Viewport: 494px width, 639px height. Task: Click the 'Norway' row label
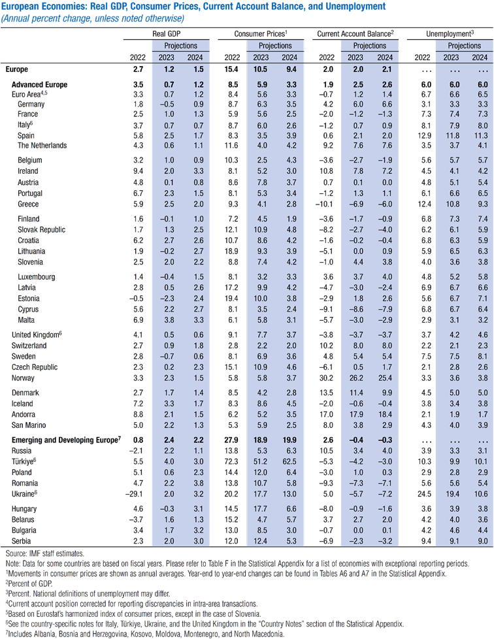click(x=23, y=378)
